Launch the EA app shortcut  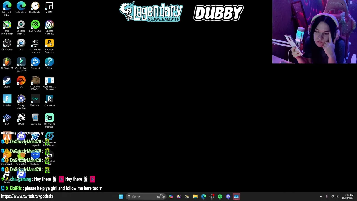(21, 82)
